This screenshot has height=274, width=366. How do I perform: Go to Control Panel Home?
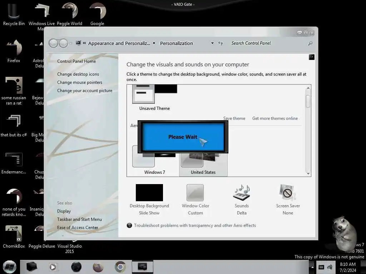tap(76, 61)
